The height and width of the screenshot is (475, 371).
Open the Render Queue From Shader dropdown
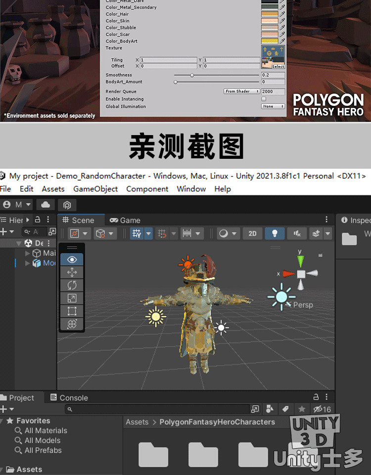pos(242,92)
